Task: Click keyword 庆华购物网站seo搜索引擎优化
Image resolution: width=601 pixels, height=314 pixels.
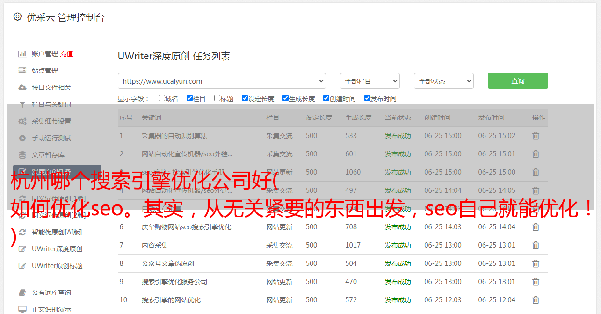Action: 187,227
